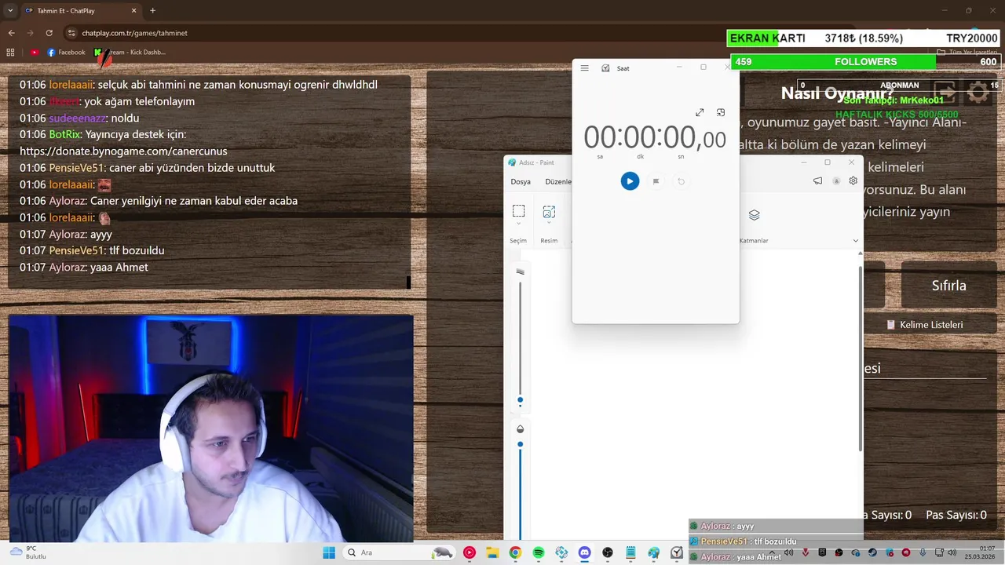Open the Saat clock app from taskbar
The height and width of the screenshot is (565, 1005).
677,552
